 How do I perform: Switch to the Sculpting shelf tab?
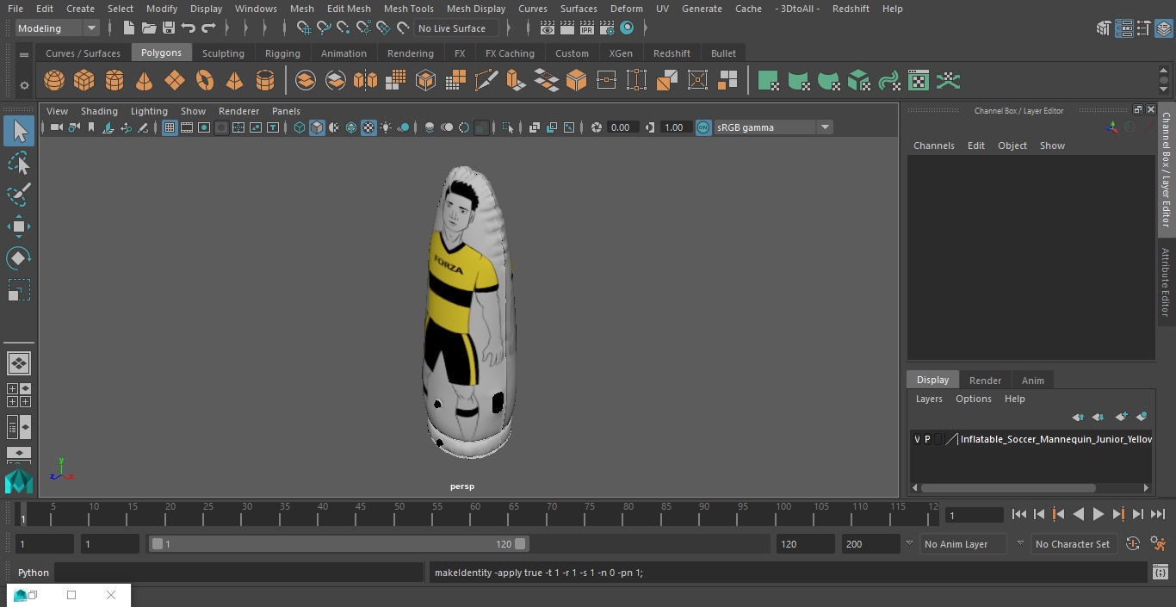223,53
